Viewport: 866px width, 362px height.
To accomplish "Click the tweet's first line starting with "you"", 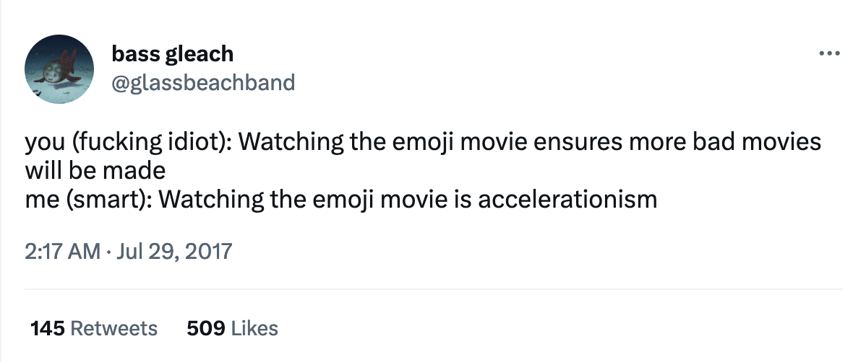I will coord(423,142).
